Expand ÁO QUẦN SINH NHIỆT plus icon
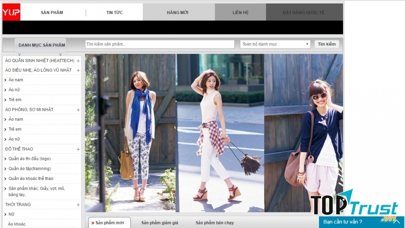The image size is (405, 228). [x=78, y=61]
